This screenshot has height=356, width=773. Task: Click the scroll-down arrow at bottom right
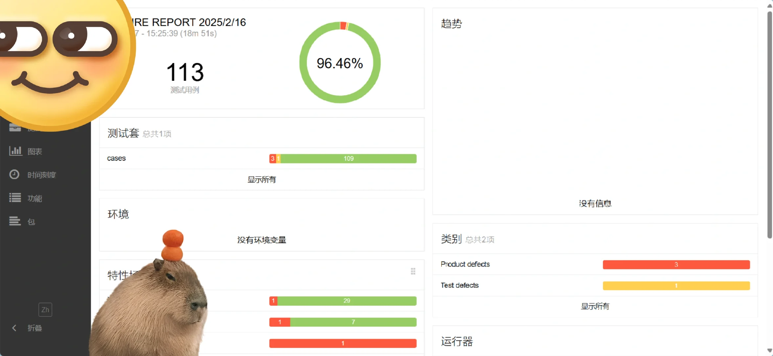770,350
